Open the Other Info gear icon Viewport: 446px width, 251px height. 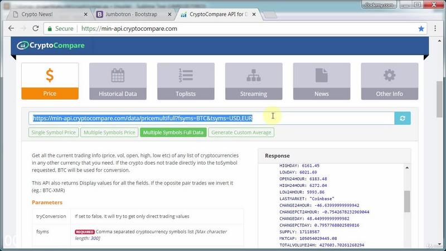pyautogui.click(x=389, y=75)
